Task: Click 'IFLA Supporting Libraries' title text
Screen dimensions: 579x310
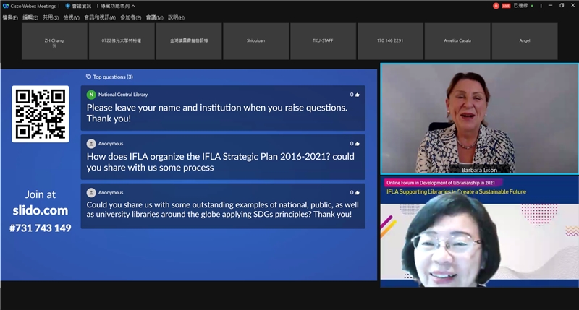Action: (x=457, y=191)
